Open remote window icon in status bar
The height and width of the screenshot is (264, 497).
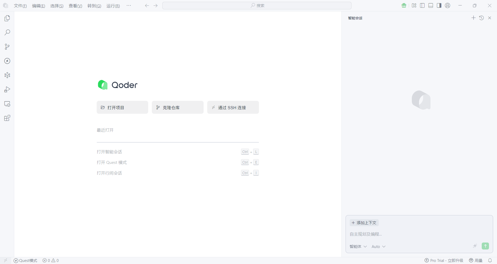tap(5, 260)
